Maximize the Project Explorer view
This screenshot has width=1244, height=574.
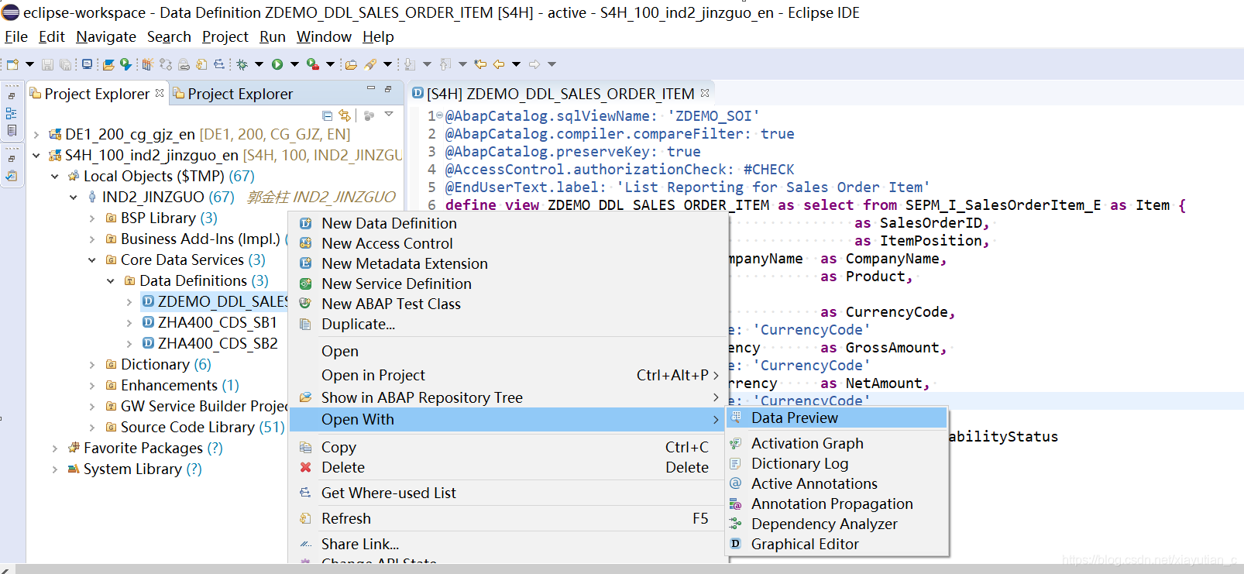click(x=388, y=89)
